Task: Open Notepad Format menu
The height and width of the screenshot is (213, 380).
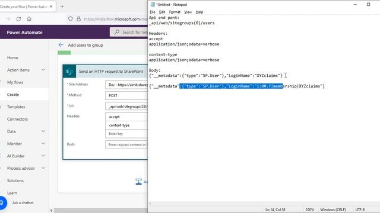Action: tap(175, 12)
